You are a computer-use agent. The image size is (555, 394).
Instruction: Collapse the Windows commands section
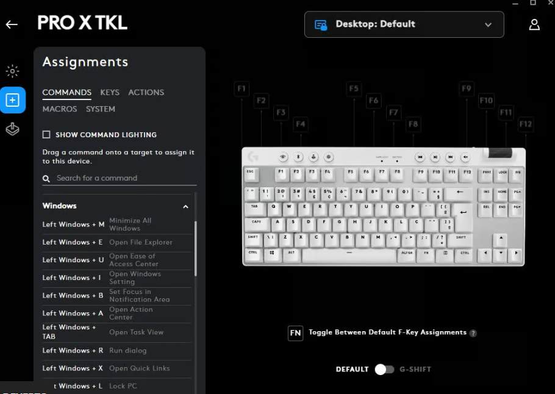point(185,206)
